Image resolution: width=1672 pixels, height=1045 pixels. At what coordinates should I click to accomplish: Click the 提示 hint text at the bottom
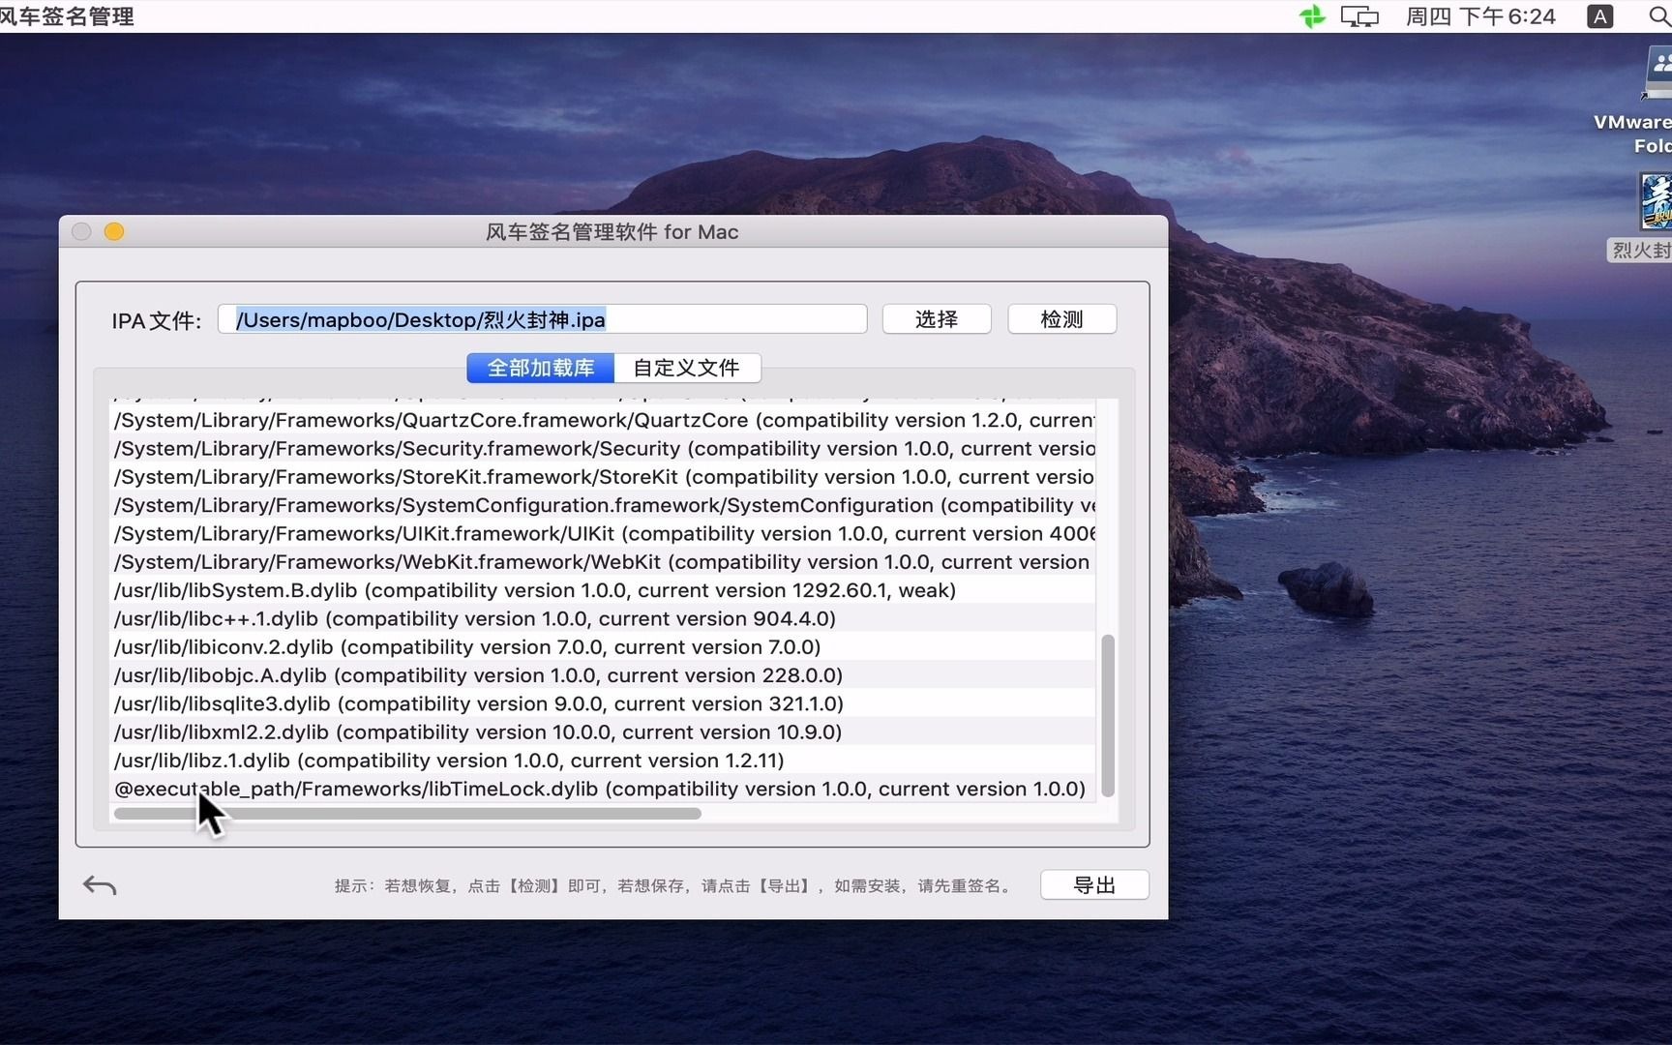click(674, 885)
